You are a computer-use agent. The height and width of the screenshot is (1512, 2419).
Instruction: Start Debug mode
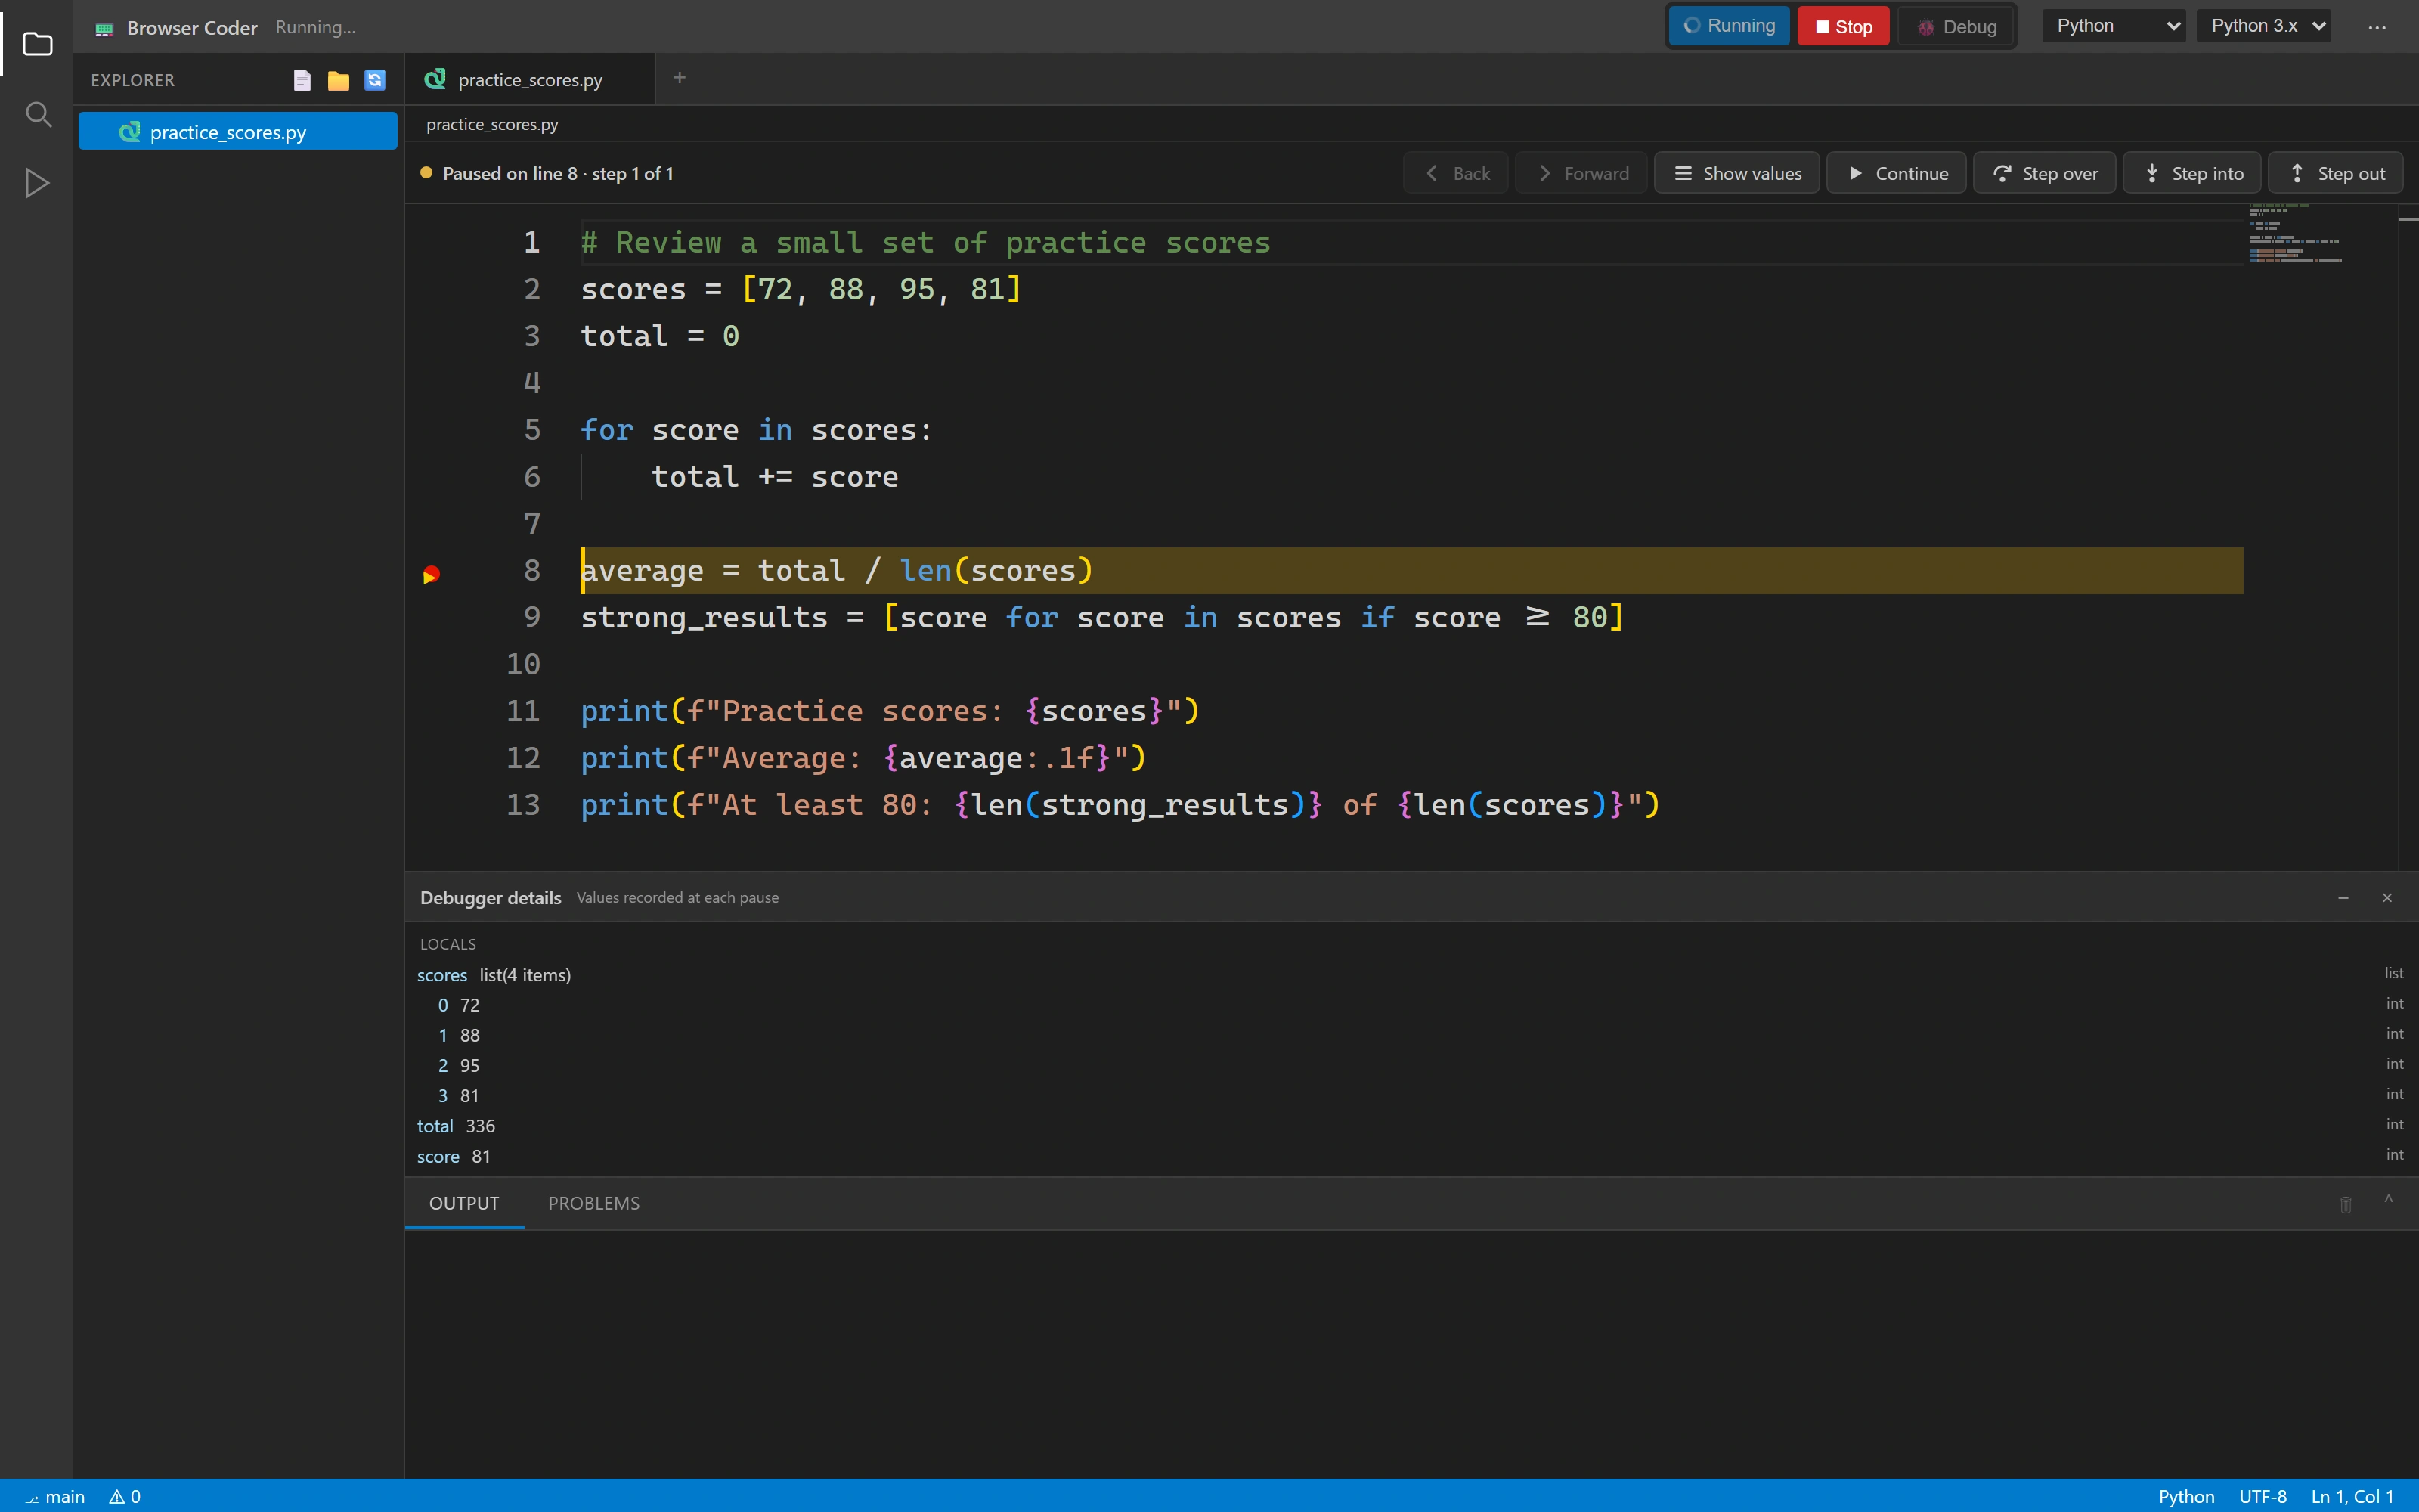tap(1956, 27)
